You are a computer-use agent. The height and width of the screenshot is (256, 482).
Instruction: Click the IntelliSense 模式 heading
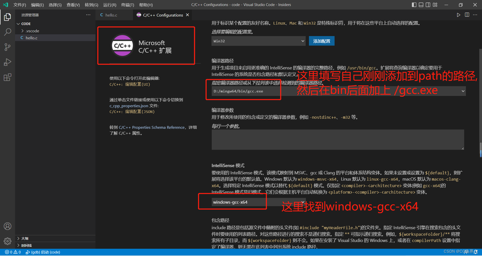click(x=228, y=165)
